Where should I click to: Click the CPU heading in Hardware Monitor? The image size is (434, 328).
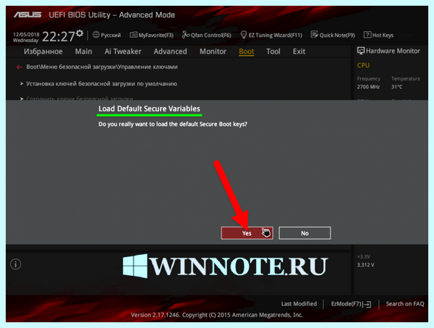(363, 65)
